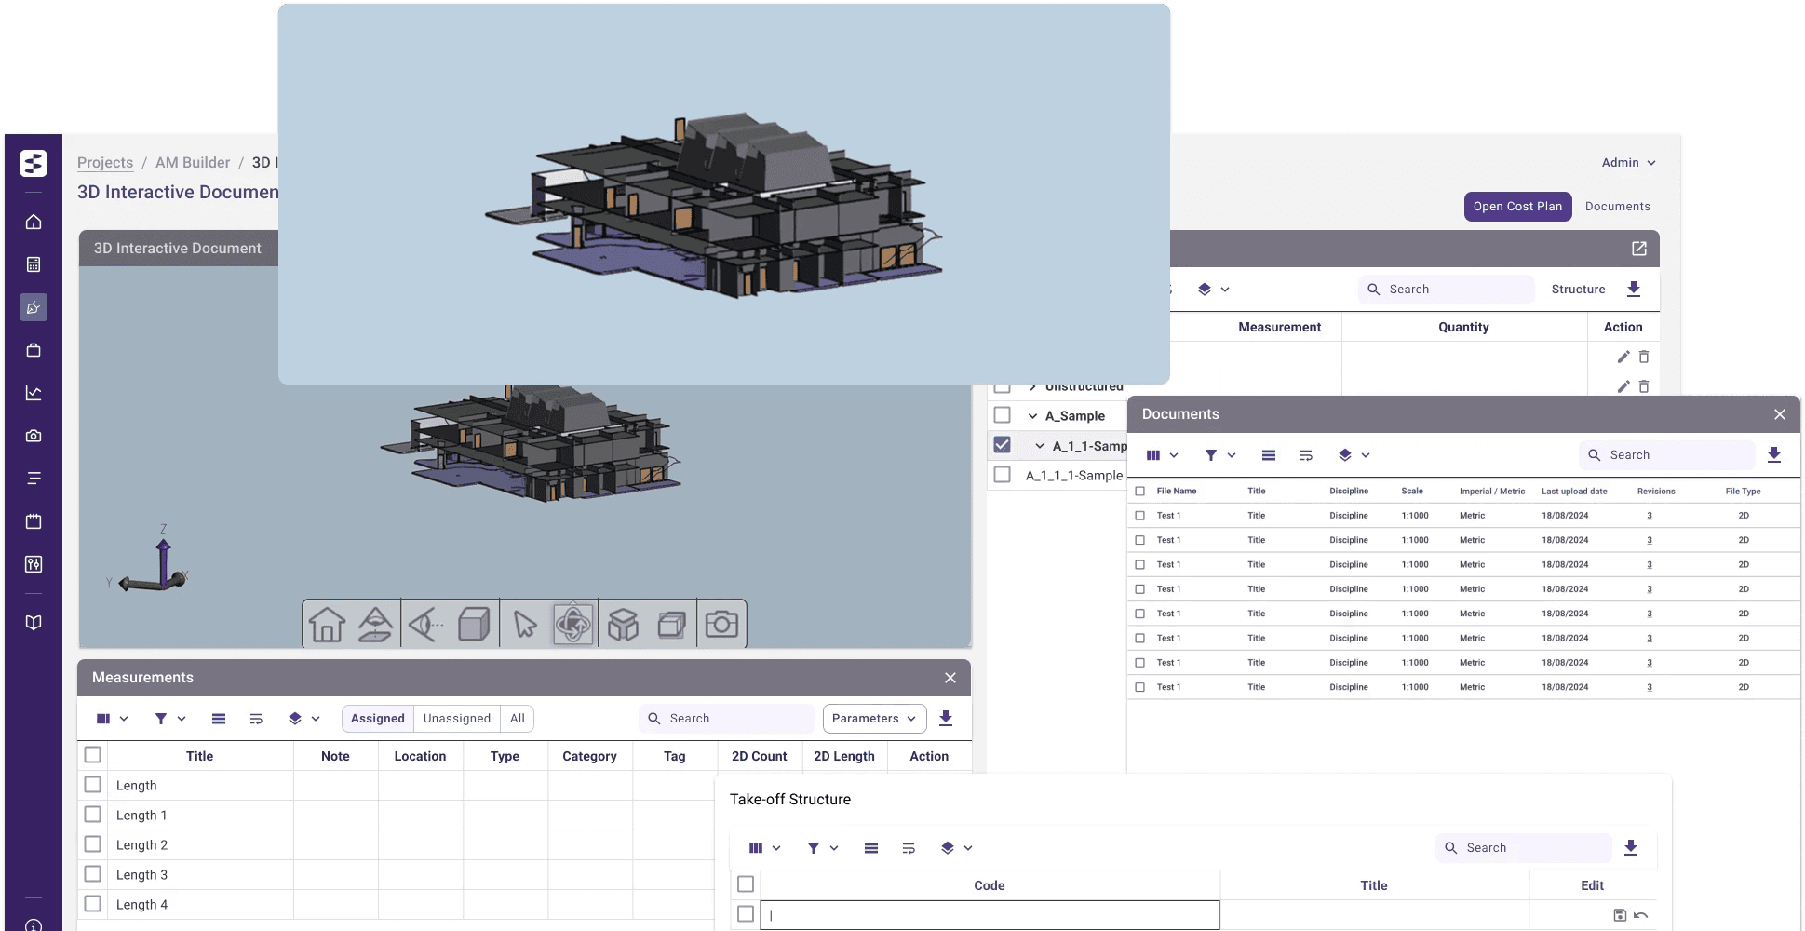Download the Documents panel list
Viewport: 1805px width, 931px height.
[x=1774, y=454]
